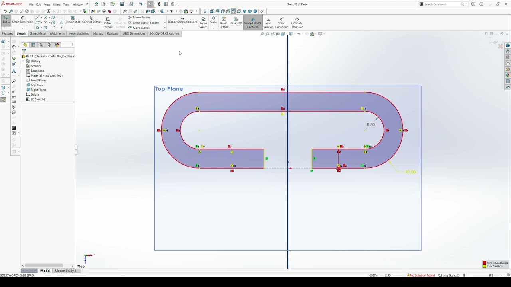The image size is (511, 287).
Task: Switch to the Features tab
Action: click(x=7, y=33)
